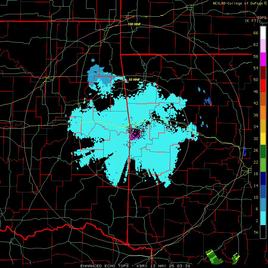Click the "03:38" timestamp in the caption
Screen dimensions: 268x268
pos(183,266)
